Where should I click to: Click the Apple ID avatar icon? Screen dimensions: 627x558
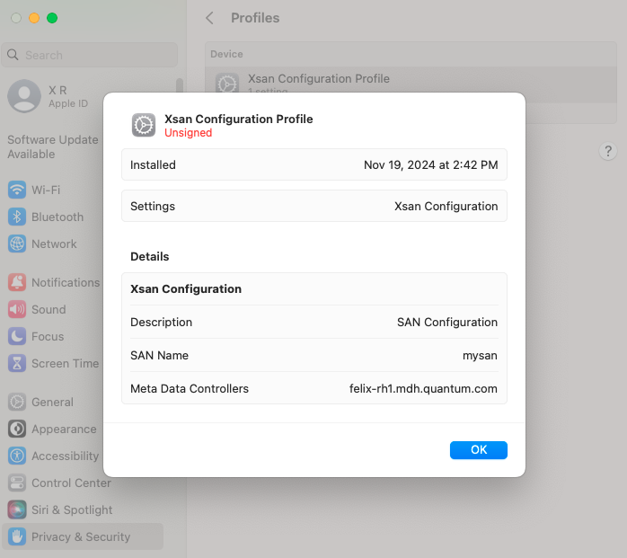tap(24, 96)
